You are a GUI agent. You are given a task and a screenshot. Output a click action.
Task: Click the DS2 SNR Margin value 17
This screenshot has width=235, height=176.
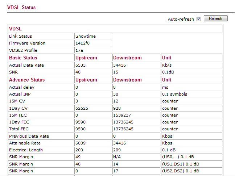[116, 171]
